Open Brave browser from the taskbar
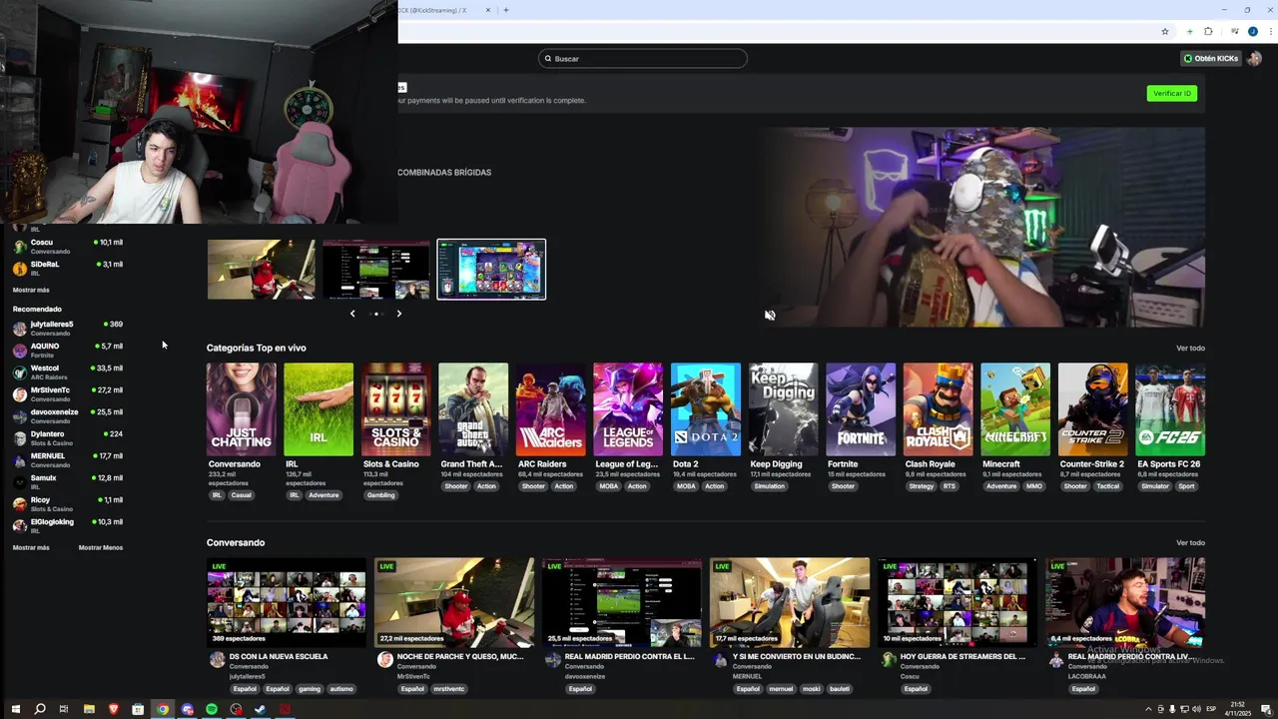 coord(113,709)
